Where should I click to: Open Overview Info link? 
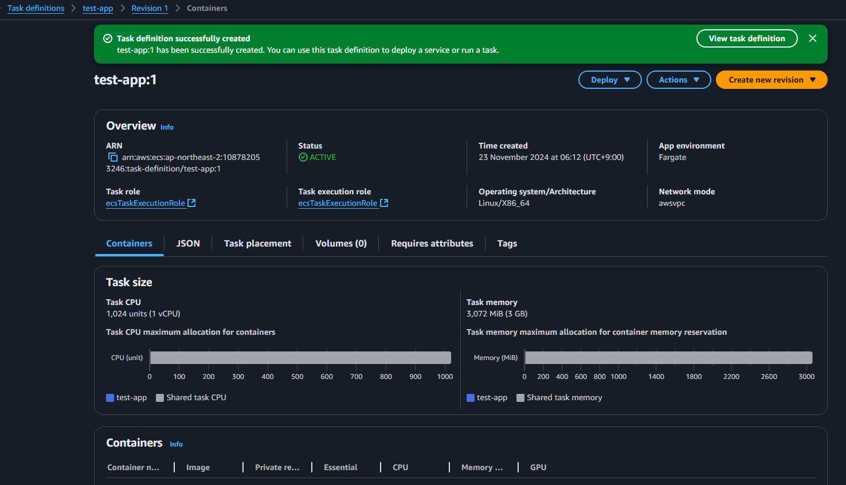(167, 127)
